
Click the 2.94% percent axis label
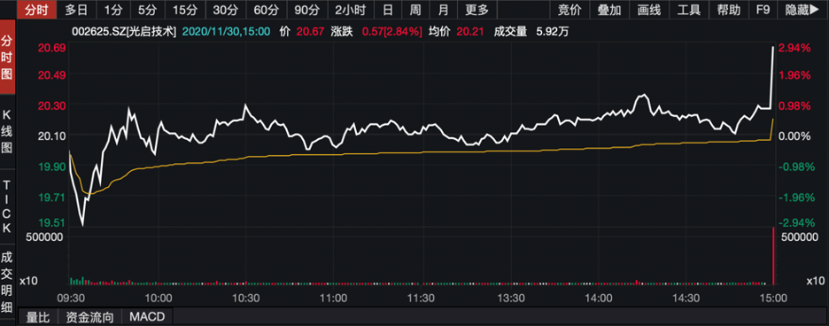click(795, 48)
